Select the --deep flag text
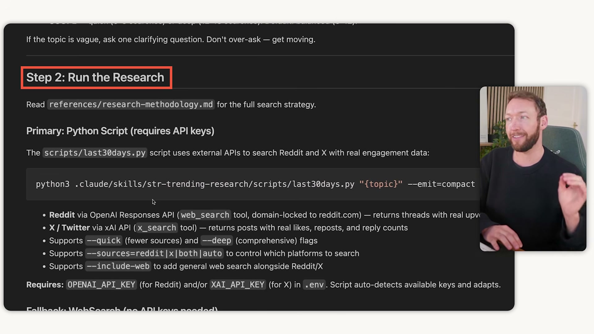 [x=216, y=240]
